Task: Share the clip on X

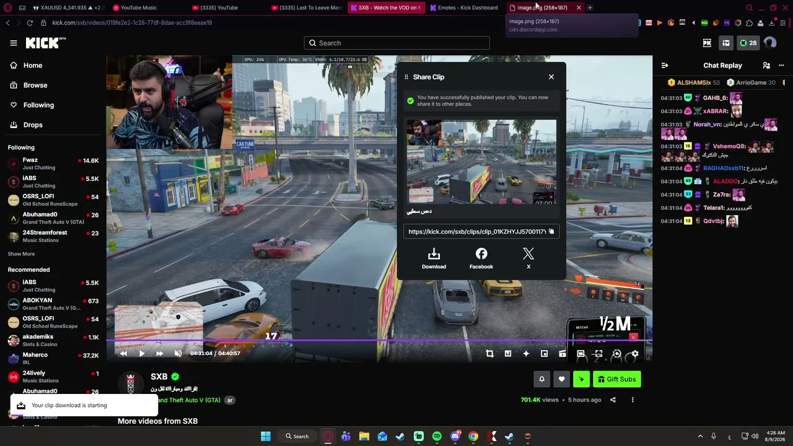Action: click(x=528, y=258)
